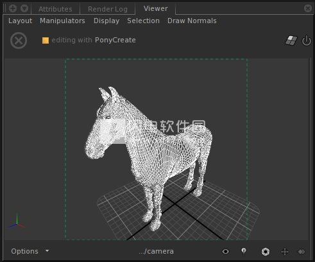The width and height of the screenshot is (315, 262).
Task: Expand the Options dropdown arrow
Action: [47, 250]
